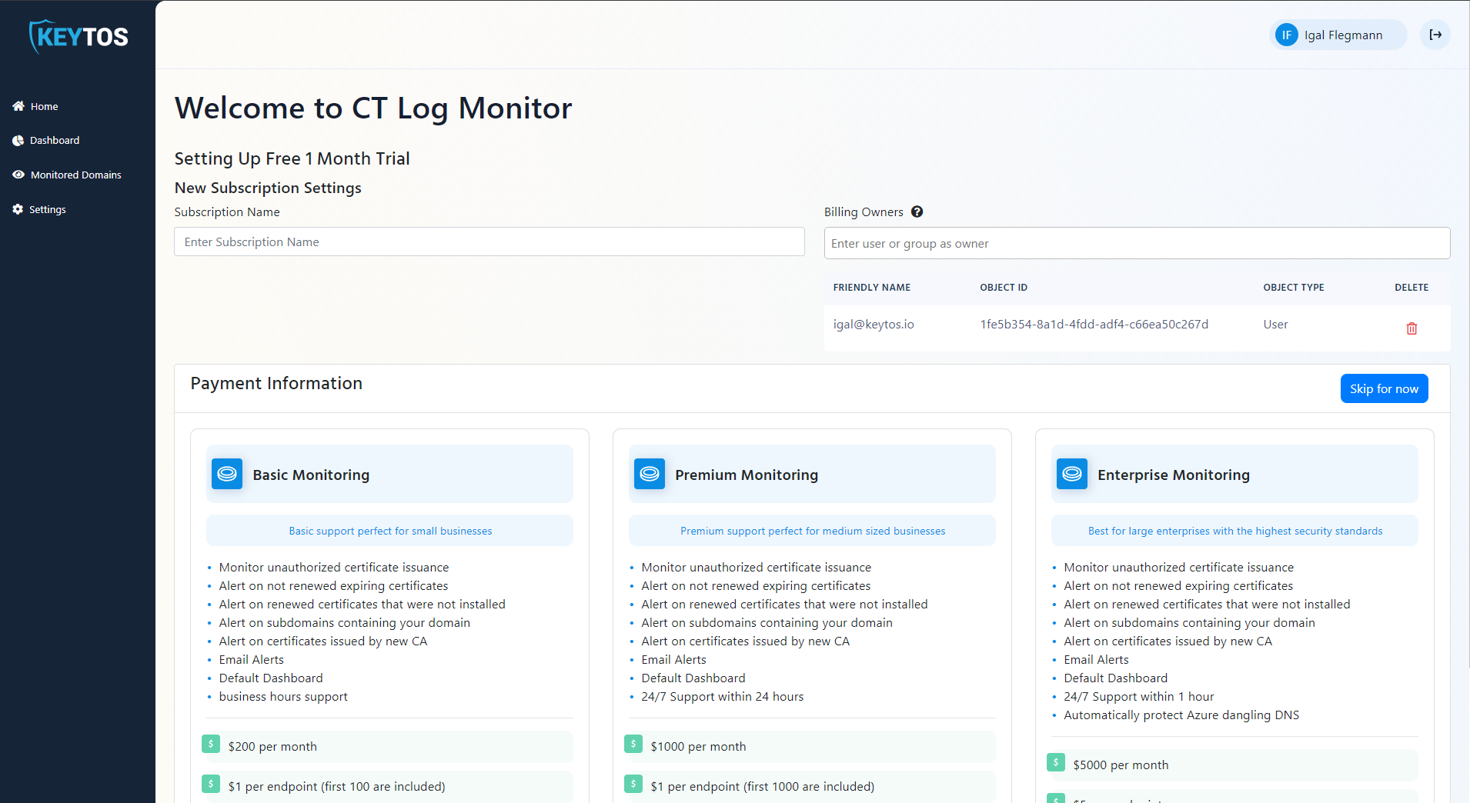Click the Payment Information heading

tap(276, 383)
